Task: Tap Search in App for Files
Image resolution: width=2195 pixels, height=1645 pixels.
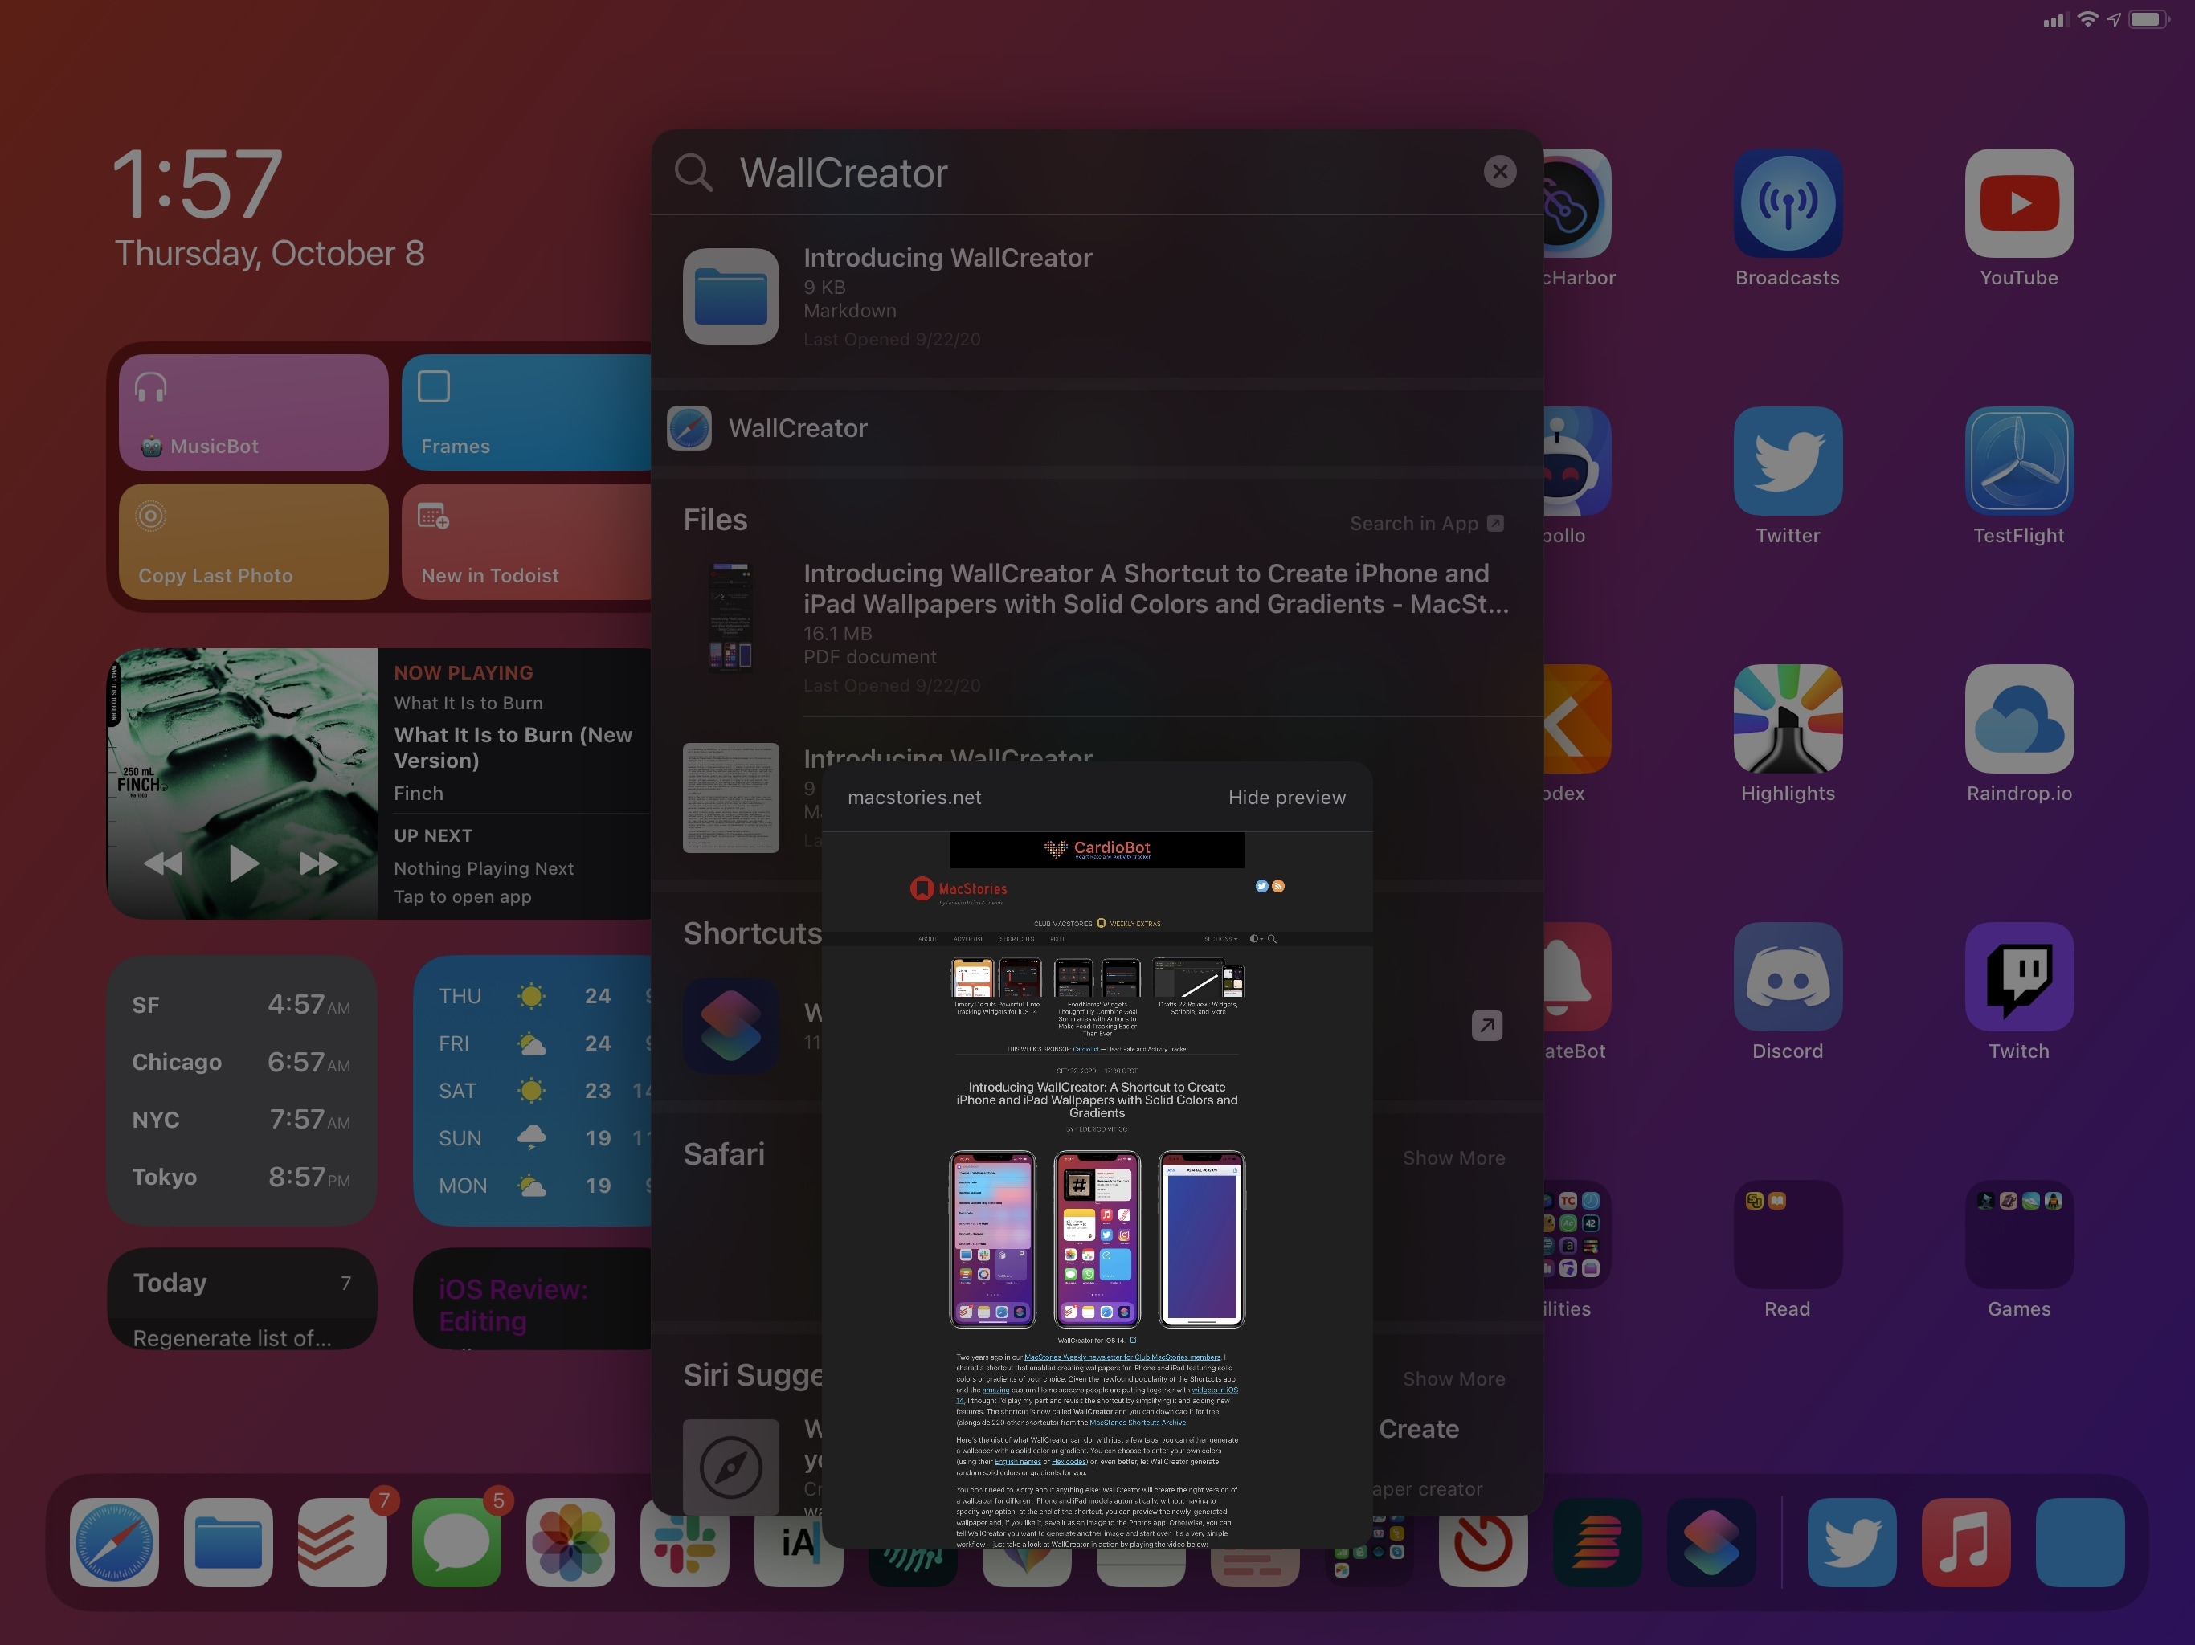Action: (x=1426, y=523)
